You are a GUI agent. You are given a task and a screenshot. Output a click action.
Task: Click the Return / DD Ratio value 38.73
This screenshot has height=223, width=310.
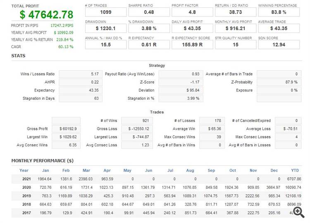pos(236,12)
